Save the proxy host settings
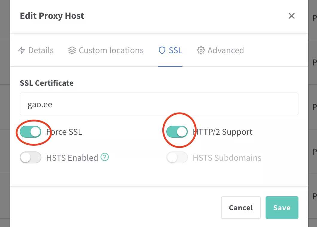Image resolution: width=317 pixels, height=227 pixels. tap(282, 208)
